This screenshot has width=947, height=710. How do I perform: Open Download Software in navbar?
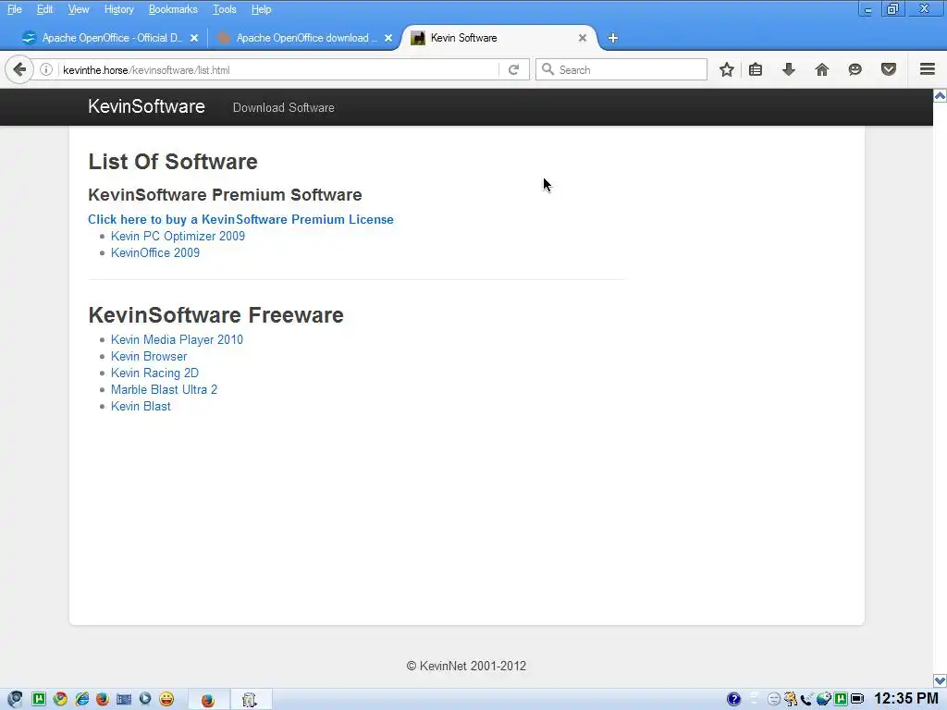[x=284, y=107]
